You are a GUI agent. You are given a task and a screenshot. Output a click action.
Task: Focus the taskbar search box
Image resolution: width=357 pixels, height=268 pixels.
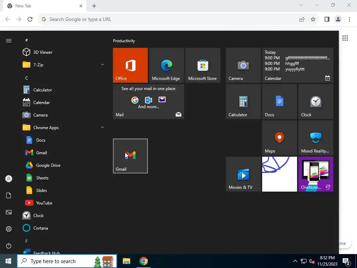[67, 261]
